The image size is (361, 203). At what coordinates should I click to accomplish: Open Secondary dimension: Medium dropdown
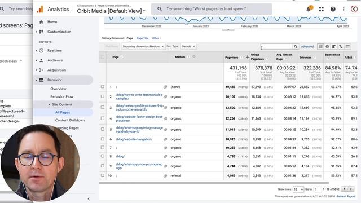pos(143,46)
